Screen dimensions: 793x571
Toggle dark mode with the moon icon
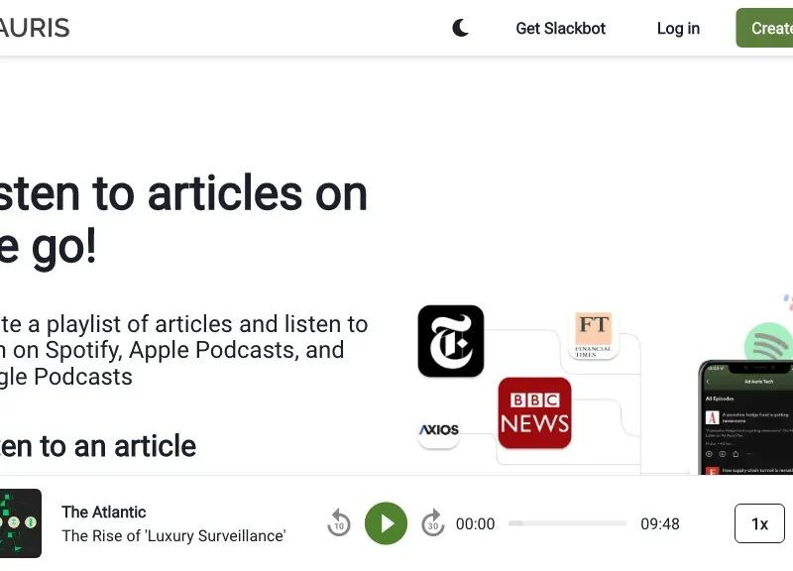tap(460, 28)
